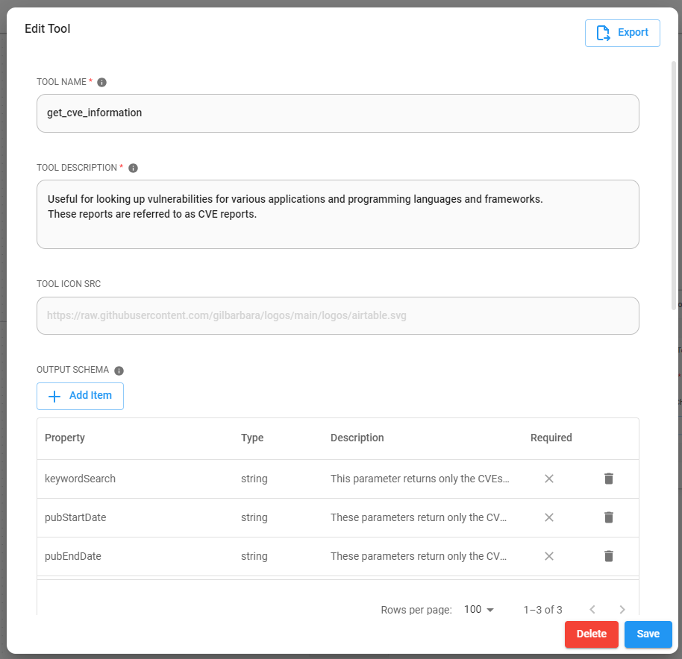Viewport: 682px width, 659px height.
Task: Save the tool changes
Action: (648, 634)
